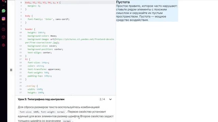
Task: Click code line 1 with 'body, h1, h2' selector
Action: tap(43, 2)
